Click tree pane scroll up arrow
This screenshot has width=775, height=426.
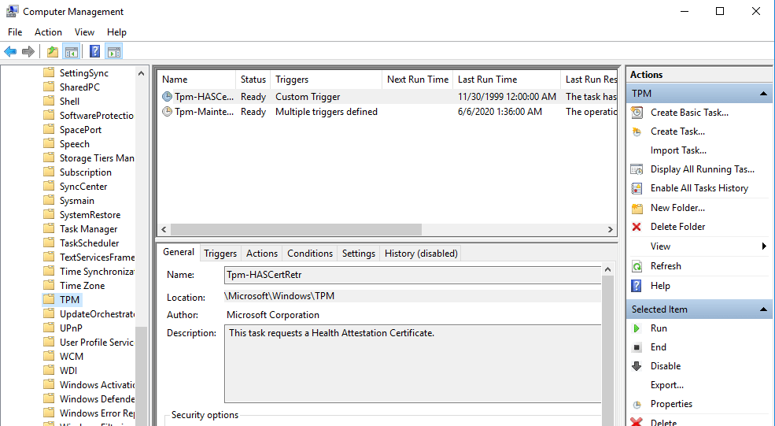coord(142,73)
